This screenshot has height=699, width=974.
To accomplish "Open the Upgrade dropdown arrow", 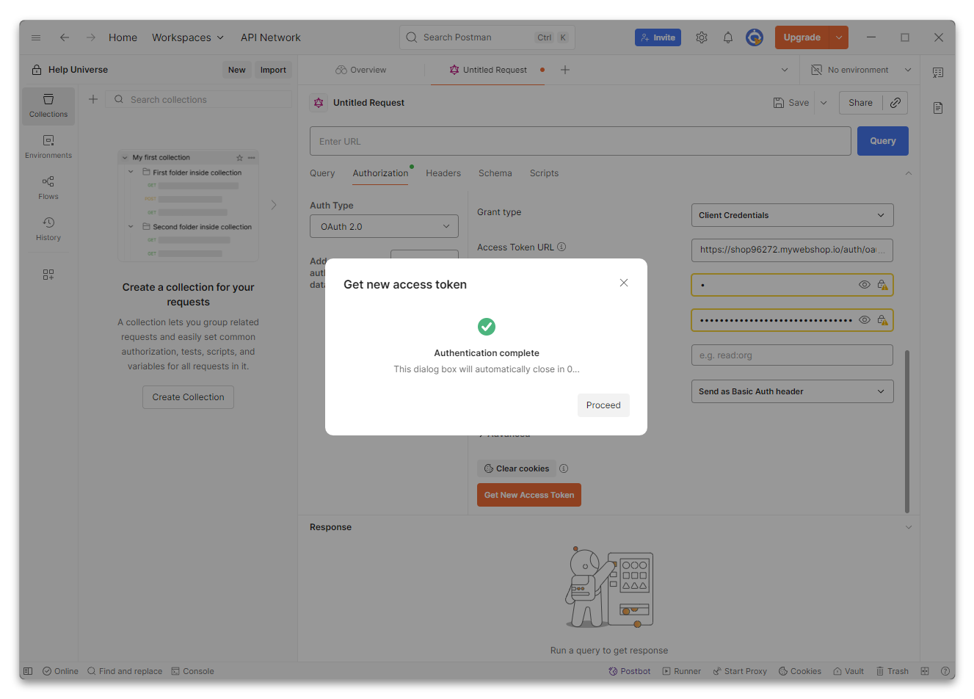I will point(839,37).
